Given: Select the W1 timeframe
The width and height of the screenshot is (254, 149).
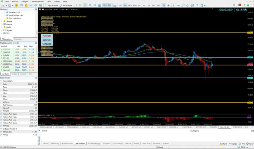Looking at the screenshot, I should pyautogui.click(x=153, y=5).
